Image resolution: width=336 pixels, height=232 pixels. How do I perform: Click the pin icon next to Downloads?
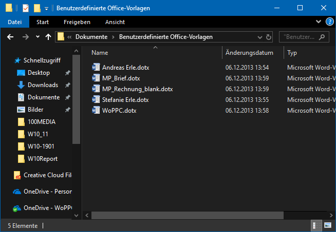(67, 85)
